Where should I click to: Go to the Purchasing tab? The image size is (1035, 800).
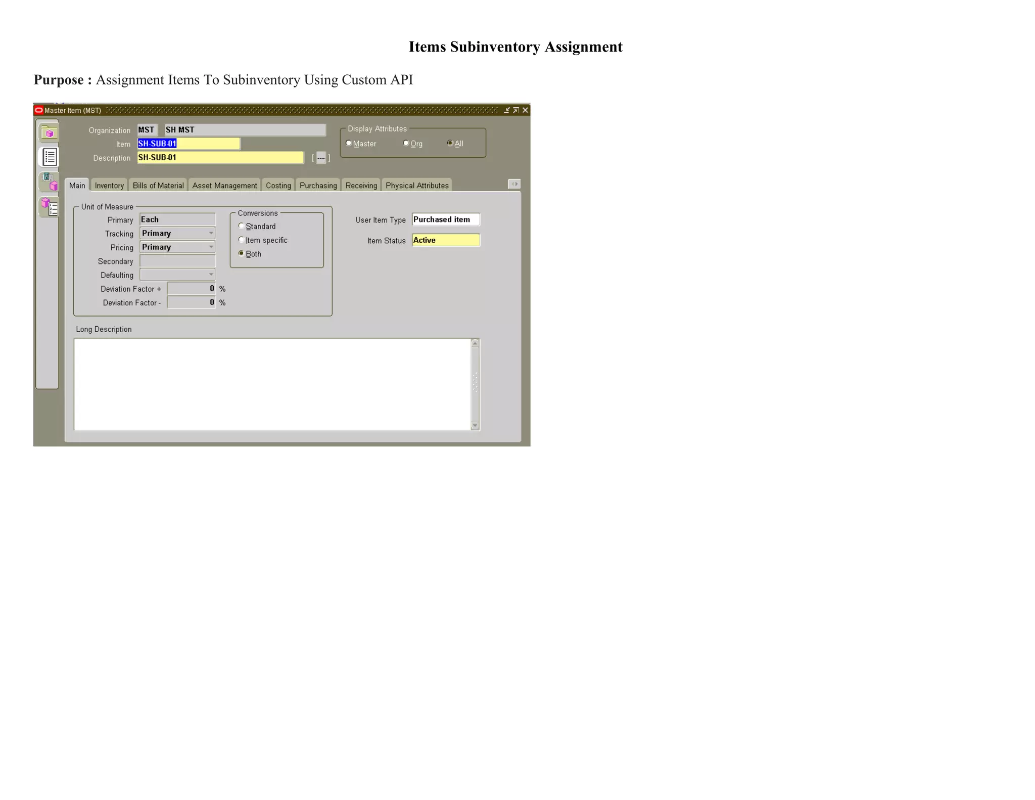(318, 186)
